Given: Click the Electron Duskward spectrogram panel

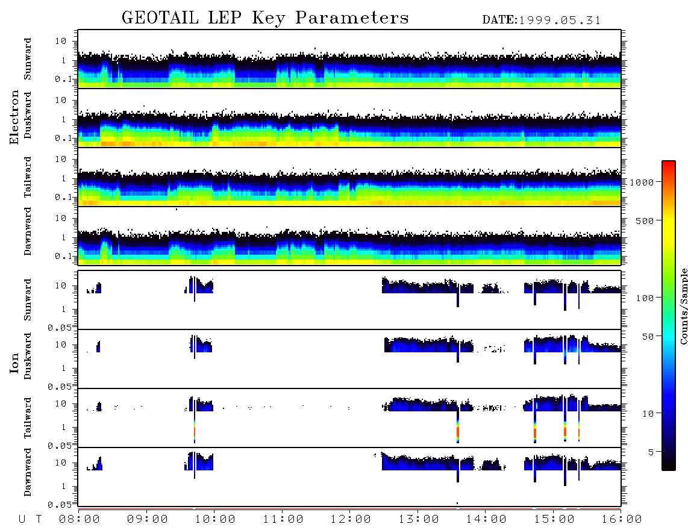Looking at the screenshot, I should coord(349,117).
